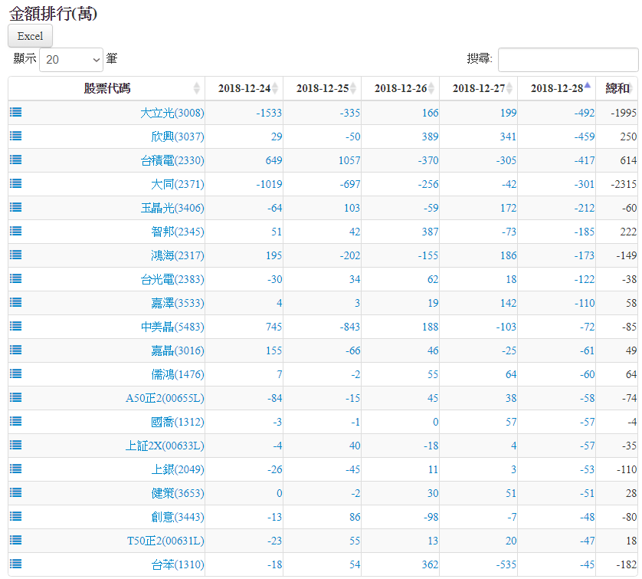Sort by the 2018-12-24 column header
This screenshot has width=642, height=579.
point(244,88)
